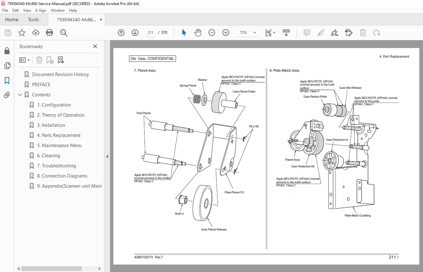Viewport: 423px width, 272px height.
Task: Add a new bookmark
Action: [x=50, y=60]
